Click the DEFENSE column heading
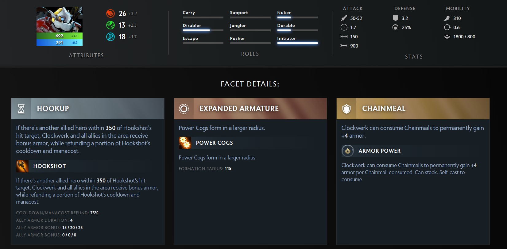The height and width of the screenshot is (249, 507). tap(405, 9)
